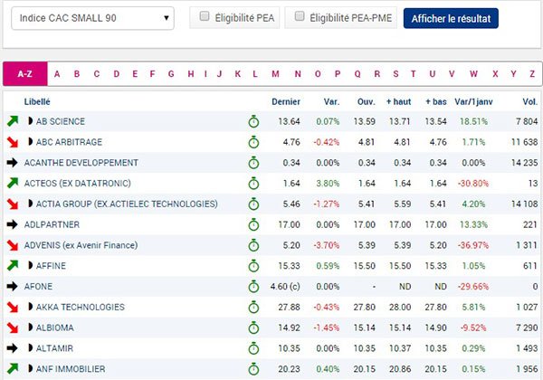Screen dimensions: 543x380
Task: Click the -30.80% value for ACTEOS
Action: click(473, 184)
